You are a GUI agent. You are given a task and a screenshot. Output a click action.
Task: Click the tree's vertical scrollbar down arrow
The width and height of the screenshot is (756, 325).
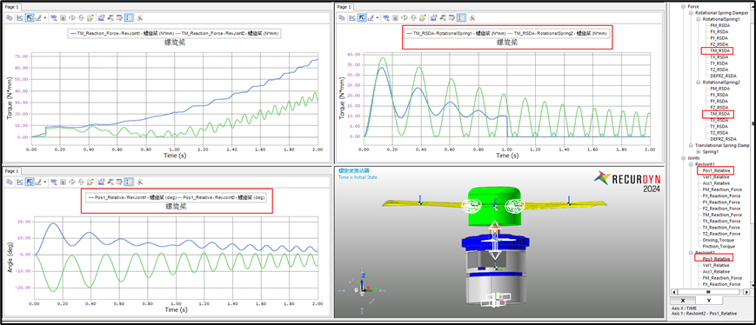pyautogui.click(x=753, y=285)
